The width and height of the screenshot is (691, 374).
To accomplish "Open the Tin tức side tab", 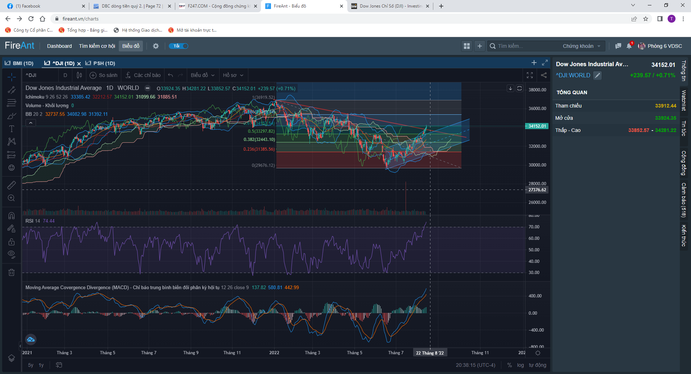I will [x=684, y=128].
